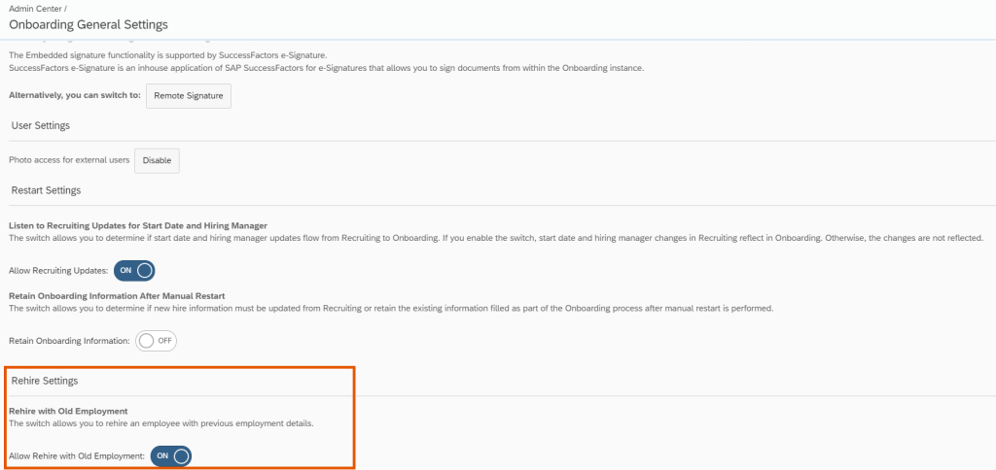This screenshot has width=996, height=470.
Task: Click the Allow Recruiting Updates label text
Action: (58, 270)
